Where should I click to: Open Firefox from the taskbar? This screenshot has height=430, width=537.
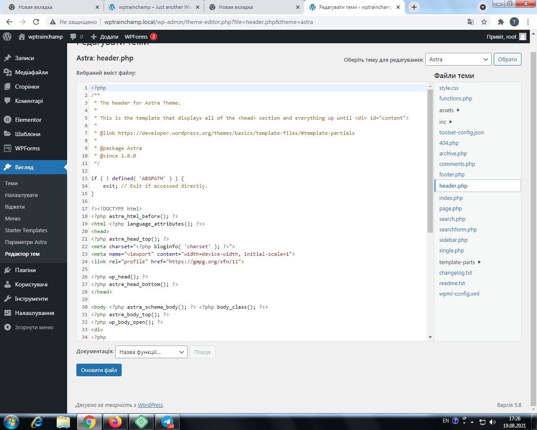(115, 422)
